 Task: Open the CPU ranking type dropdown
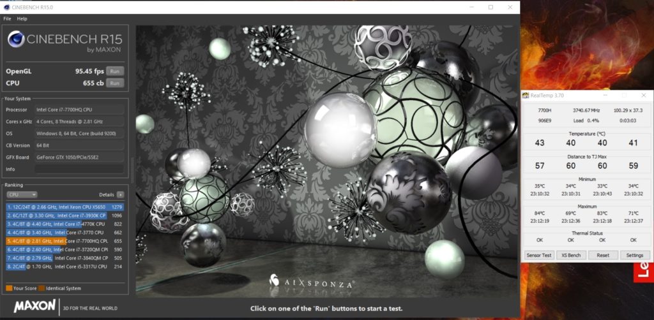pos(22,194)
